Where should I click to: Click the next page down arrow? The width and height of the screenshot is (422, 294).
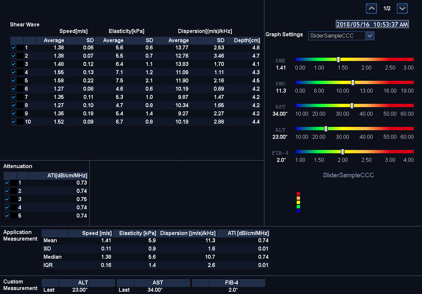click(x=402, y=9)
